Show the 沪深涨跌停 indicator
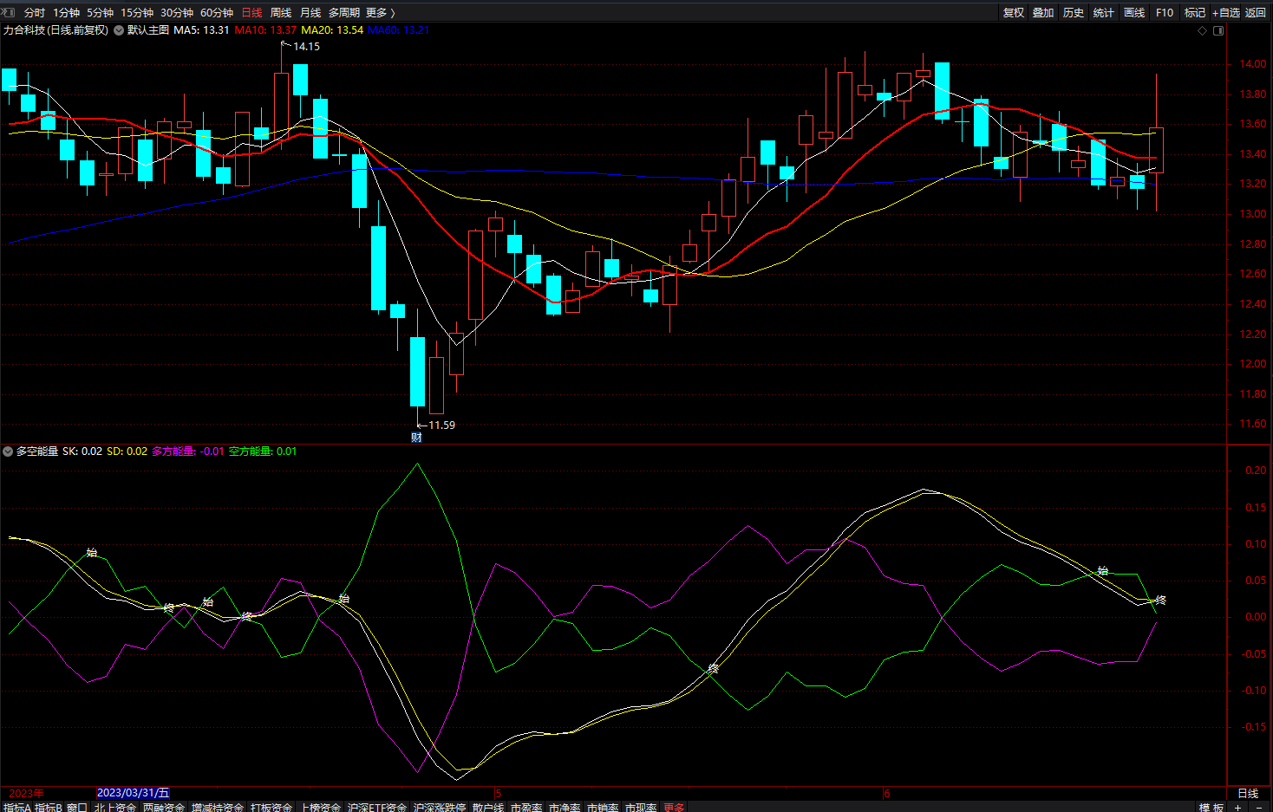Screen dimensions: 1273x812 tap(440, 807)
